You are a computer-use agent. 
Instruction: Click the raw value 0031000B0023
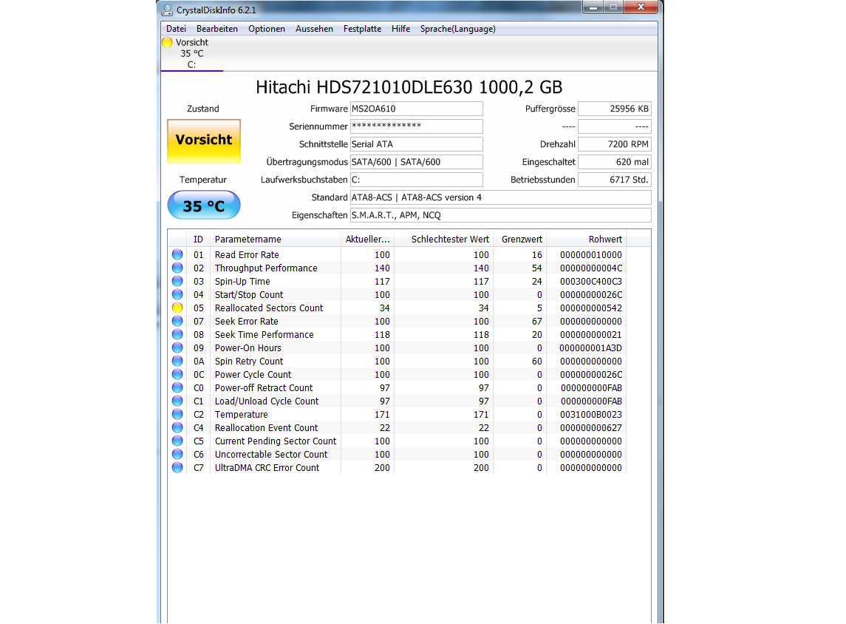click(x=591, y=415)
